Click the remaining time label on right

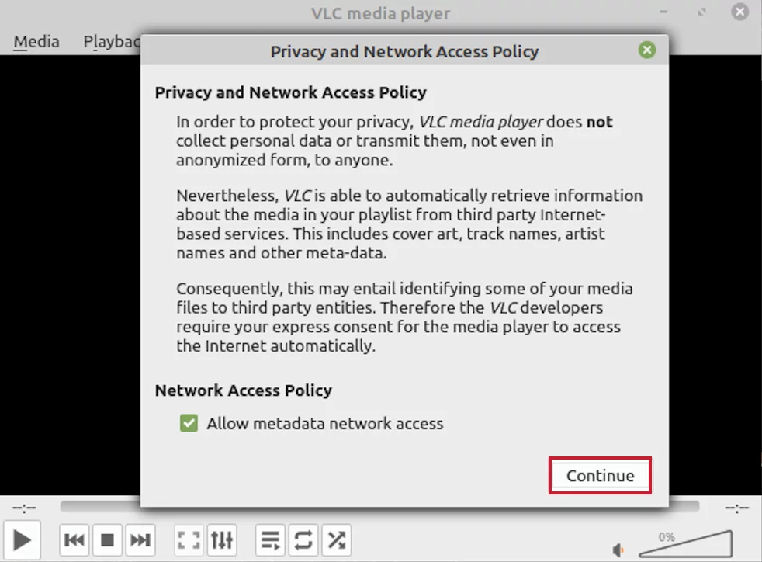(736, 508)
